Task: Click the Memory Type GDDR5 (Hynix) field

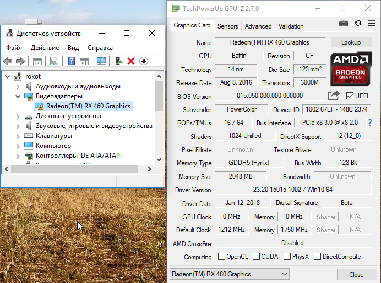Action: 249,163
